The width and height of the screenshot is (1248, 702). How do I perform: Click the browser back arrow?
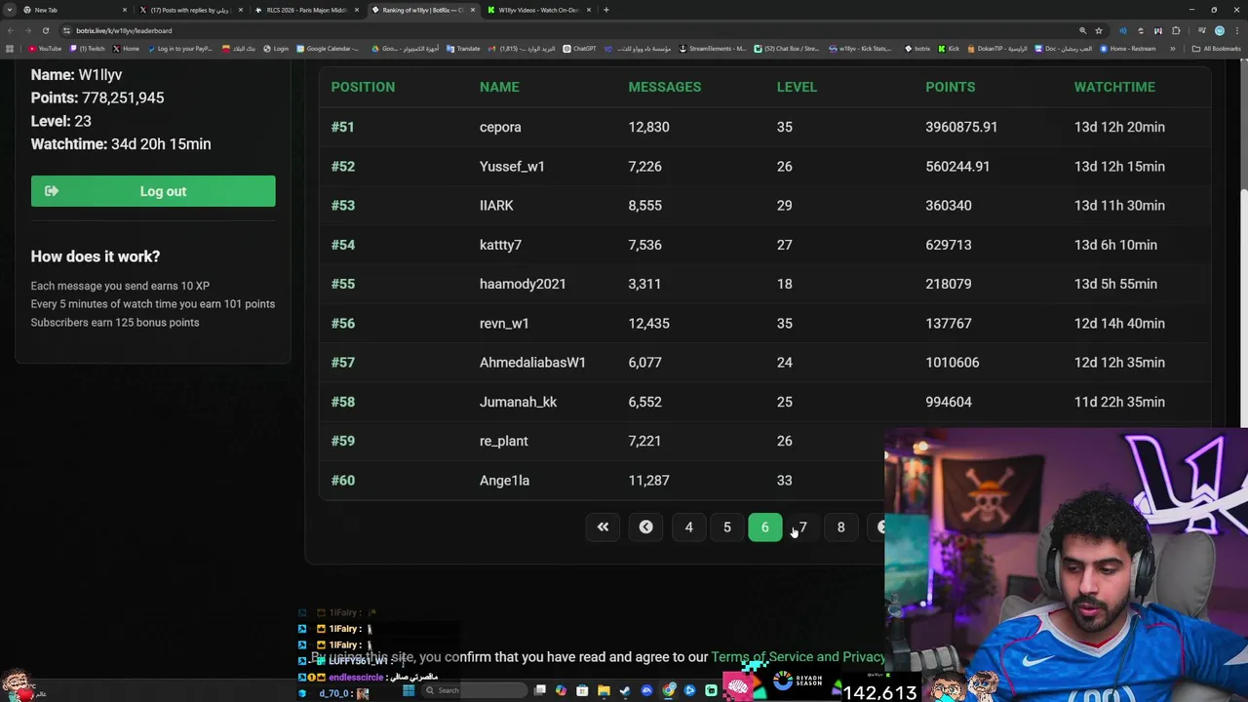pyautogui.click(x=11, y=30)
